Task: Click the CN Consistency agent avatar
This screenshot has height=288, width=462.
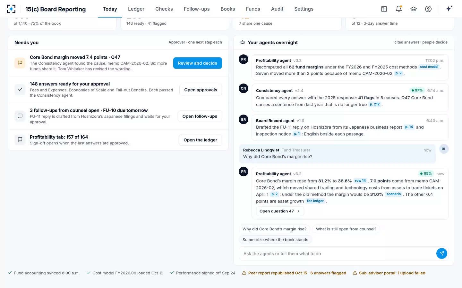Action: (x=244, y=88)
